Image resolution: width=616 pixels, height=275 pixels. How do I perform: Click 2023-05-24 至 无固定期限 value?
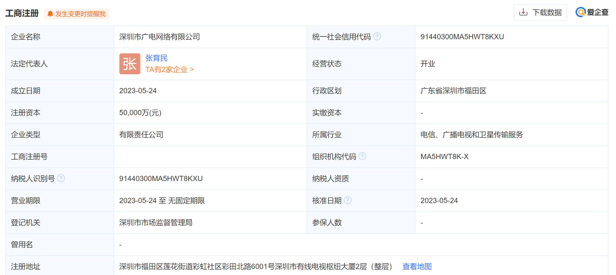[162, 200]
